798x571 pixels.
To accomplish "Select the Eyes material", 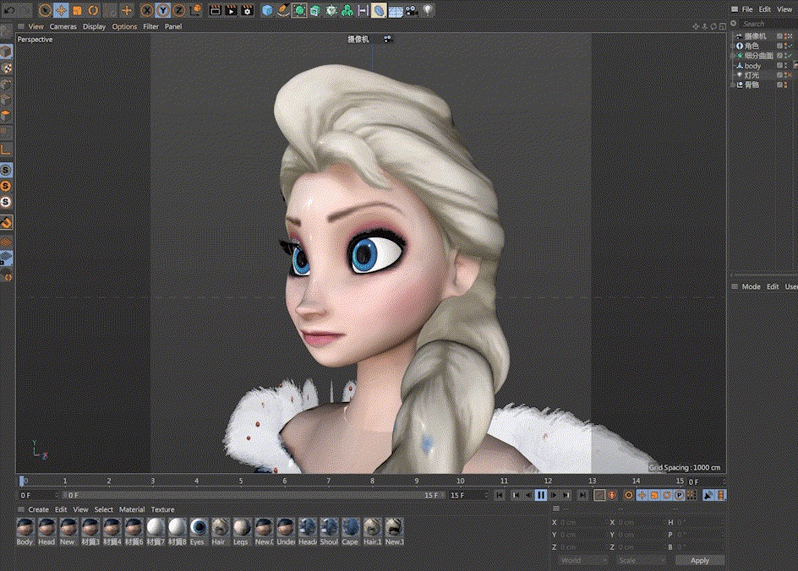I will click(199, 532).
